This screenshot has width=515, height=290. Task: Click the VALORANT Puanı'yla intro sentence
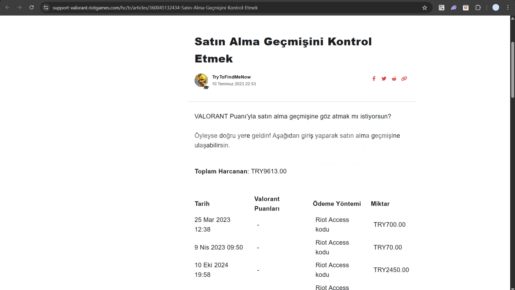coord(293,116)
